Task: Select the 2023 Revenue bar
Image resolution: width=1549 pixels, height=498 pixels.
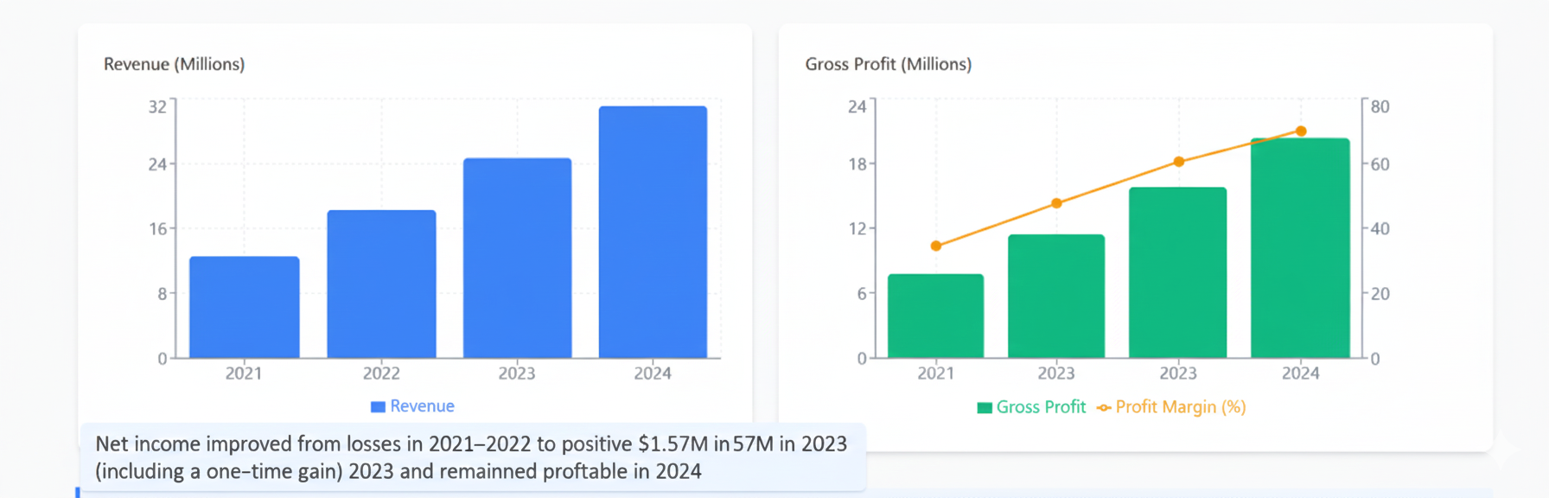Action: pyautogui.click(x=517, y=258)
